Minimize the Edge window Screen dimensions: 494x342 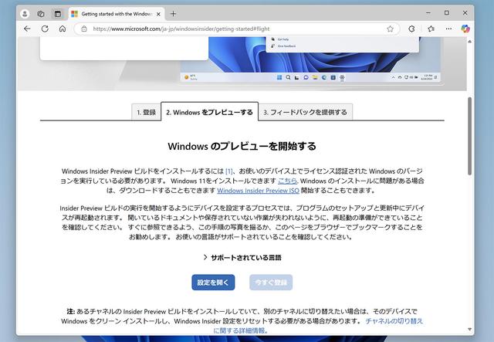(428, 13)
